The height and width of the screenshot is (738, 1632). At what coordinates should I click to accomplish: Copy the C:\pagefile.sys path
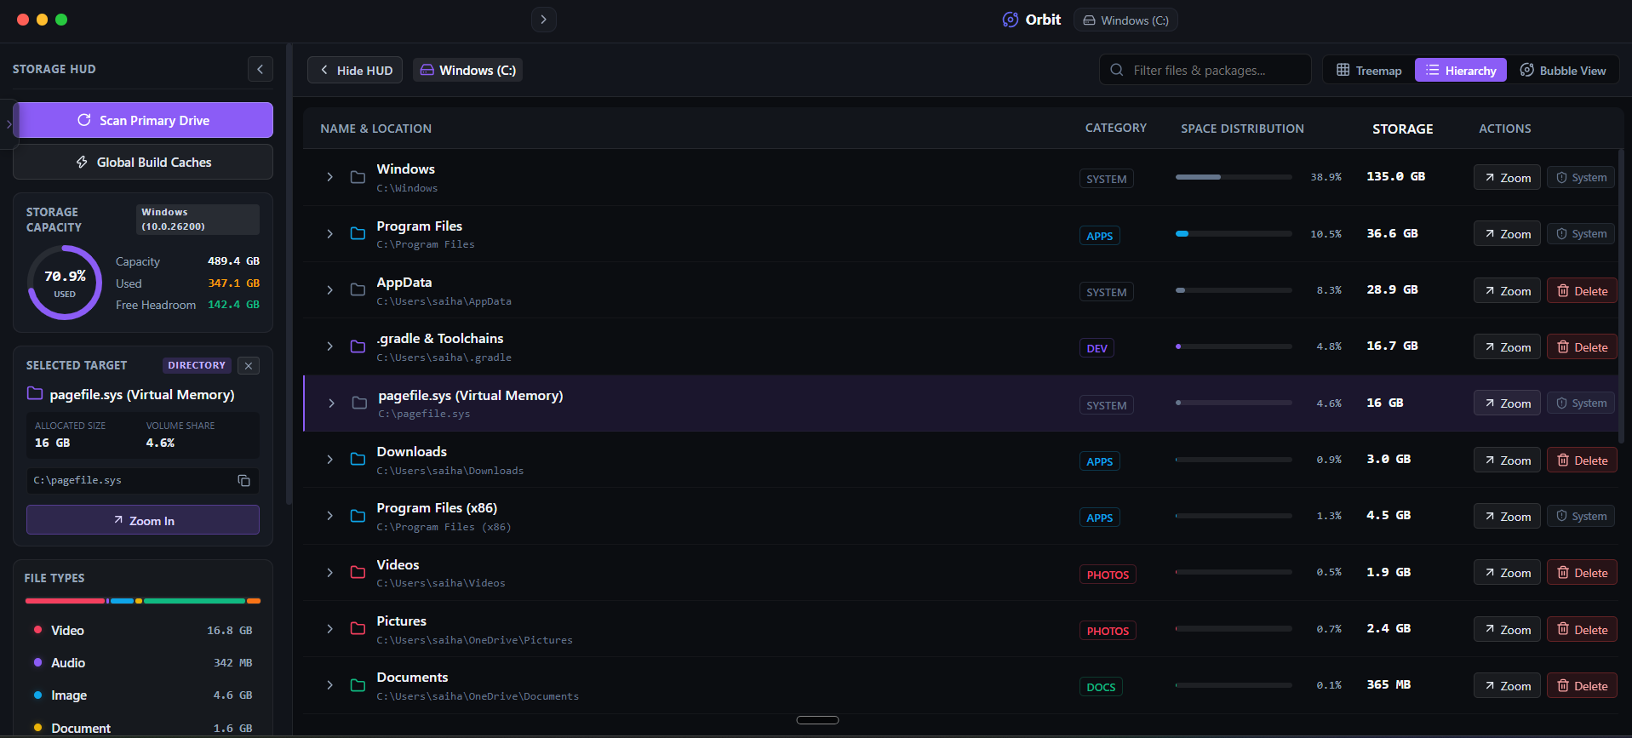click(x=243, y=480)
